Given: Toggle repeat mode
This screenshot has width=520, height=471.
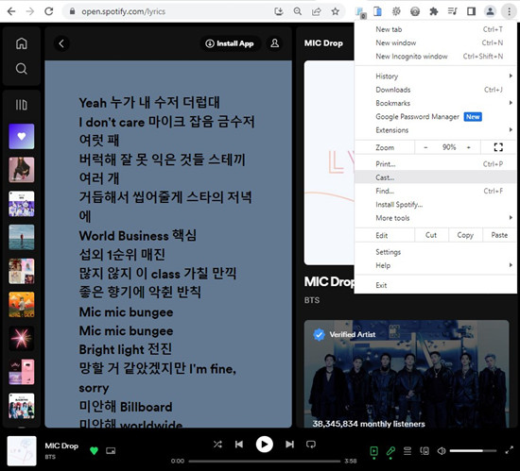Looking at the screenshot, I should click(311, 445).
